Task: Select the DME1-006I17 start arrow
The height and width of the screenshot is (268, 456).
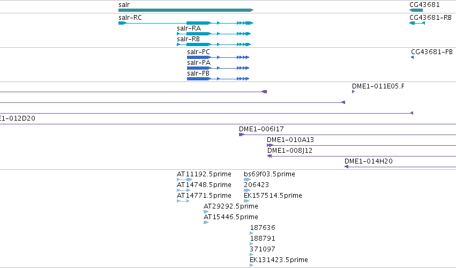Action: click(x=241, y=135)
